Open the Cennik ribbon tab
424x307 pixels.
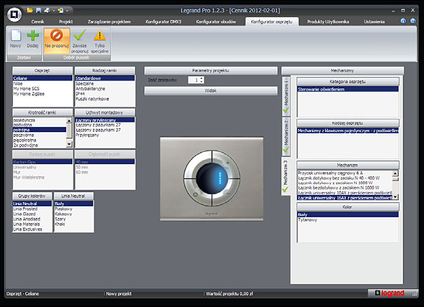click(38, 22)
